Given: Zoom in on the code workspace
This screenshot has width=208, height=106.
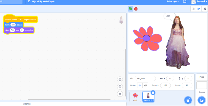Looking at the screenshot, I should coord(120,79).
